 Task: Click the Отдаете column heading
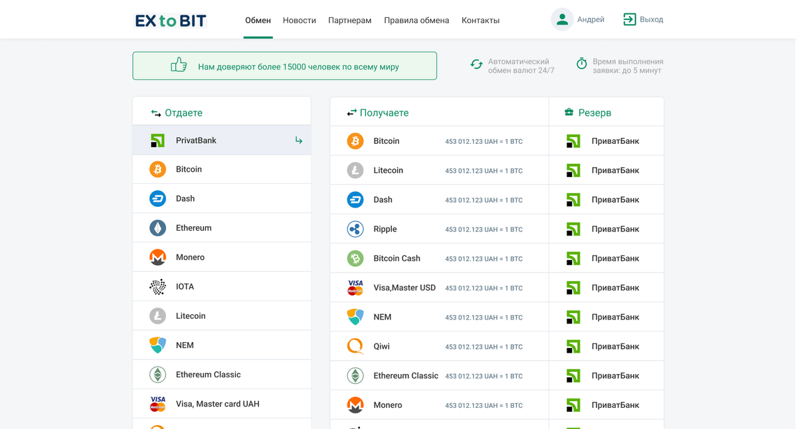click(x=183, y=113)
